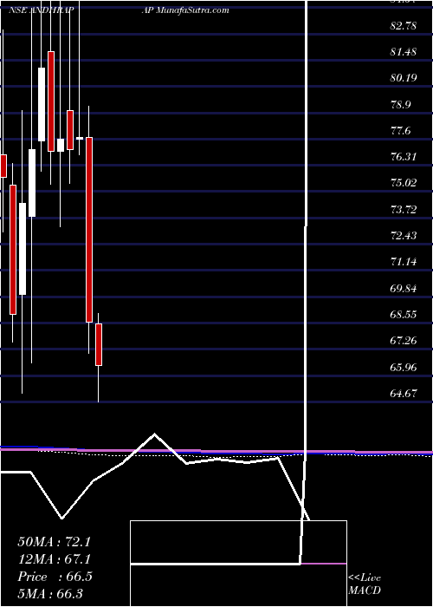Click the Price : 66.5 readout
The width and height of the screenshot is (433, 607).
(55, 577)
